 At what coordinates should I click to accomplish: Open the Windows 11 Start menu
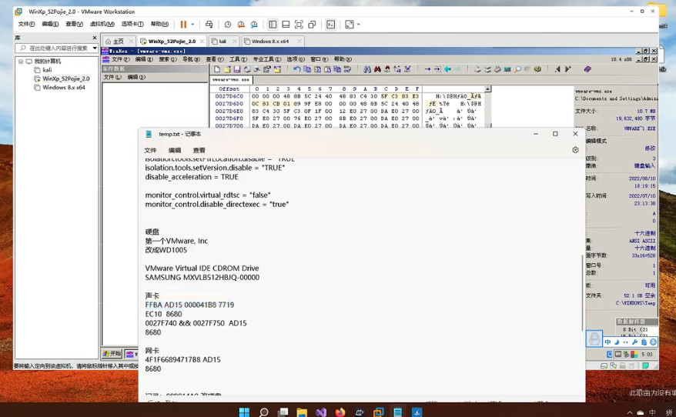(244, 412)
